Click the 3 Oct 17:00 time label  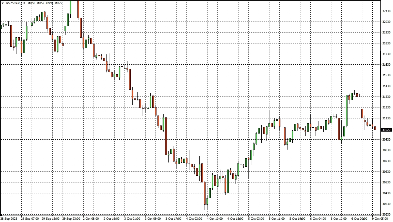(174, 219)
